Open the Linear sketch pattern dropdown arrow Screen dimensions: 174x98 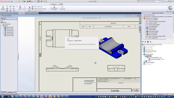point(49,9)
